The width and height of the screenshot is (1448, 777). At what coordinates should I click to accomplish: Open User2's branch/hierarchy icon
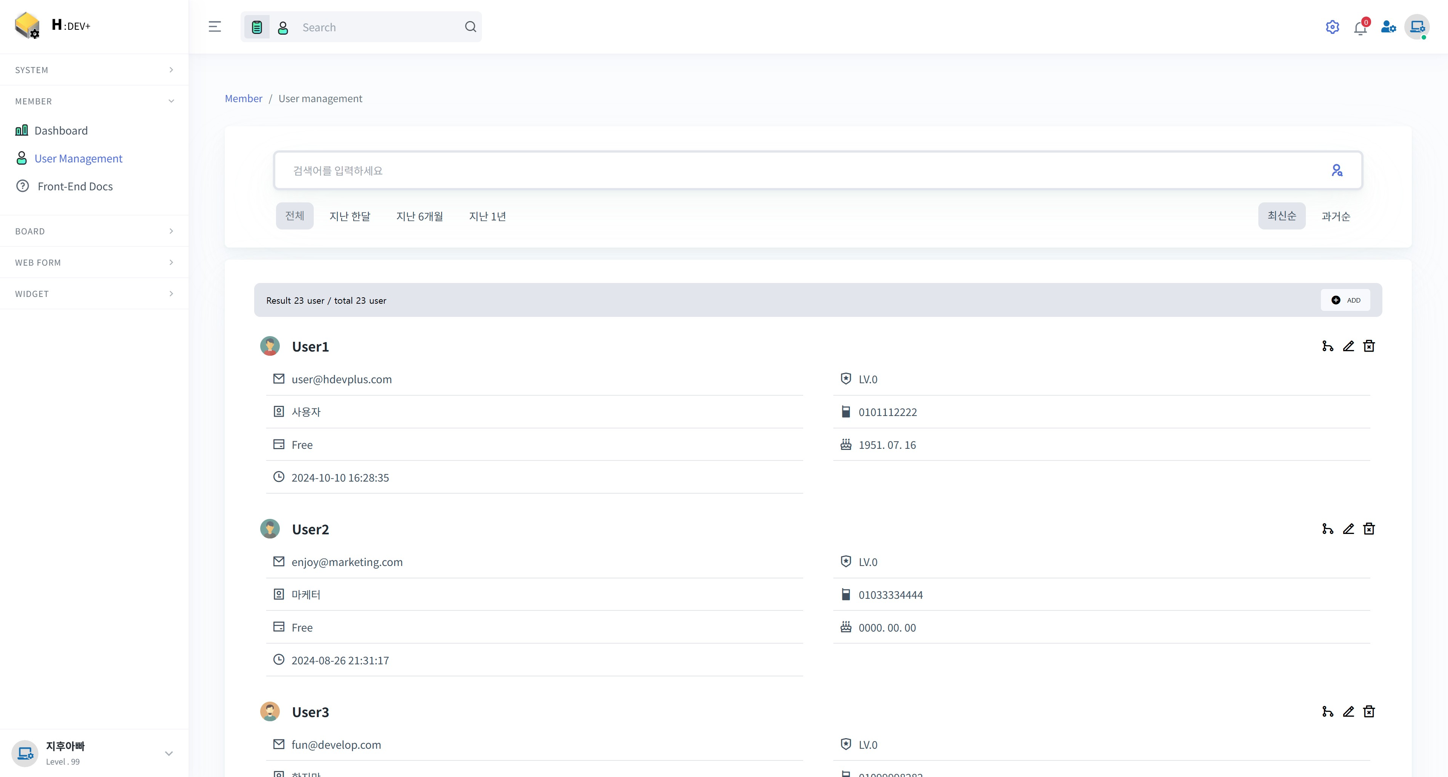[1328, 529]
